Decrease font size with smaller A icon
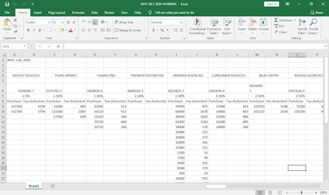This screenshot has height=195, width=329. [x=74, y=22]
